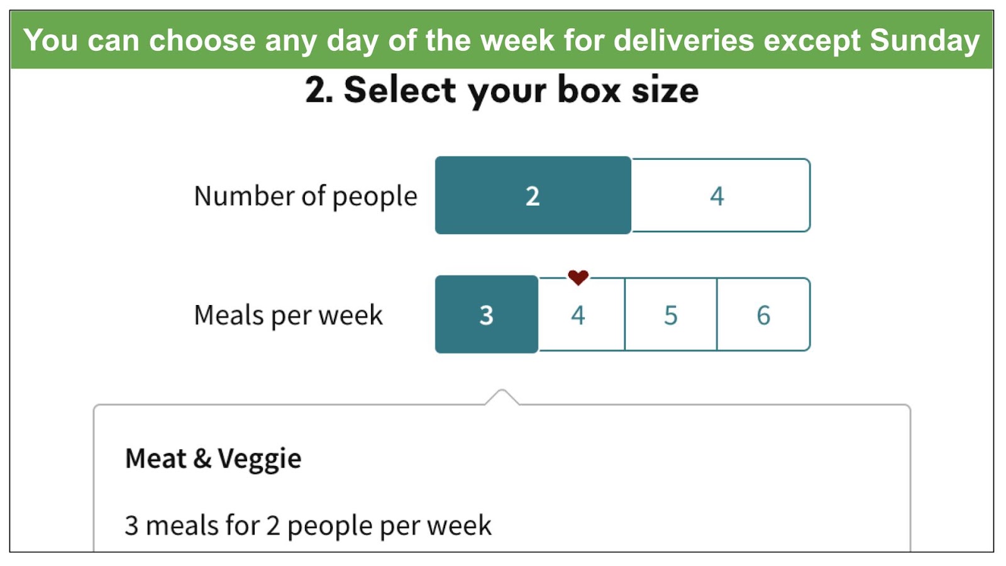The width and height of the screenshot is (1006, 566).
Task: Choose 5 meals per week
Action: [x=671, y=314]
